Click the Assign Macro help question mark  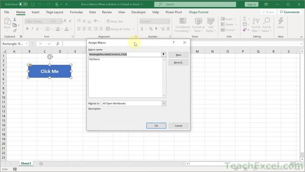(x=173, y=43)
